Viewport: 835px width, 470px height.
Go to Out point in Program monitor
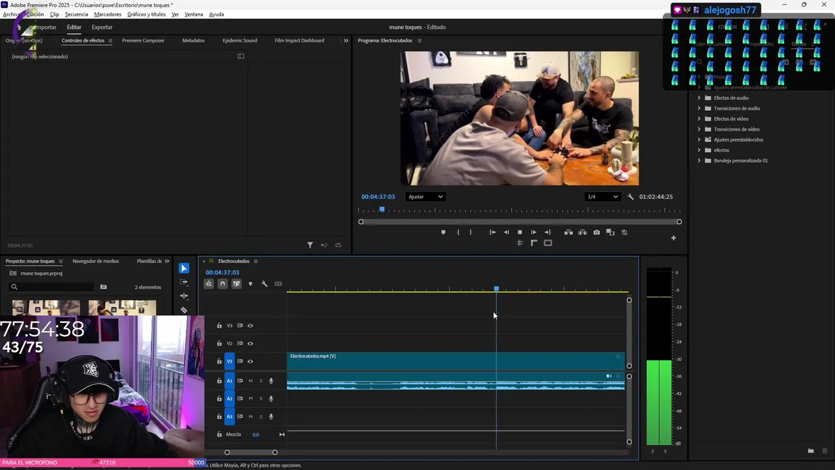click(x=548, y=232)
